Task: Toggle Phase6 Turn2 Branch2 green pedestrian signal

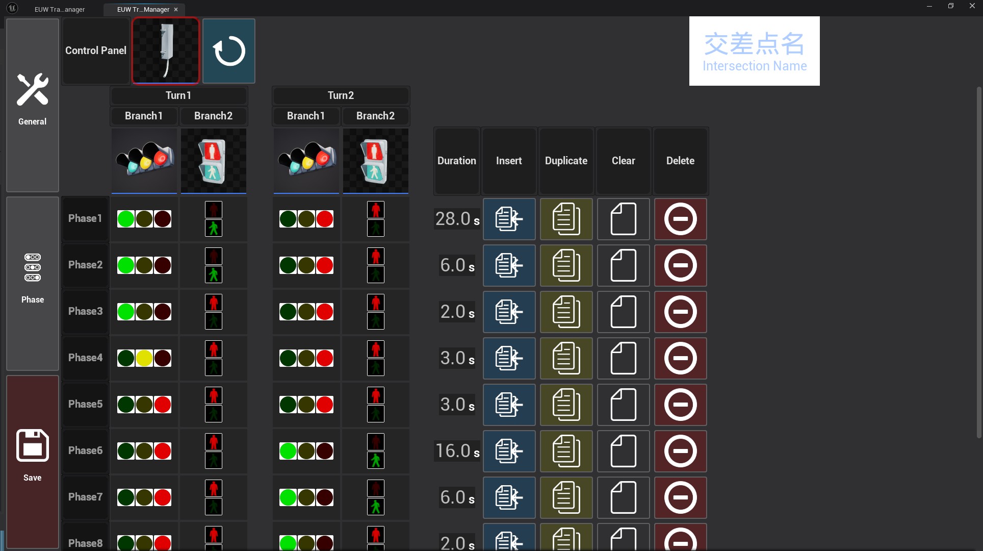Action: (376, 460)
